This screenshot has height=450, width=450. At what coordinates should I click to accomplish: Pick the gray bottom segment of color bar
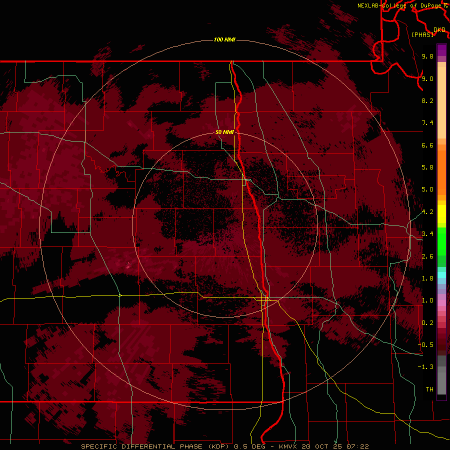pos(441,383)
